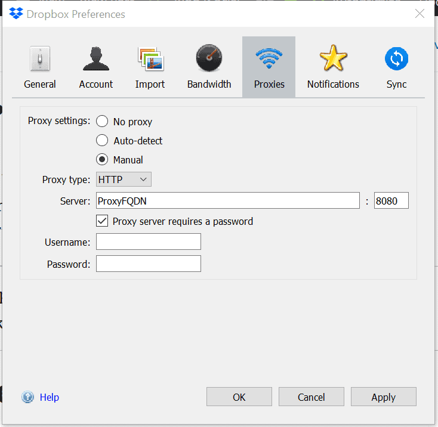Click the Sync arrows icon
This screenshot has height=427, width=438.
click(x=396, y=60)
